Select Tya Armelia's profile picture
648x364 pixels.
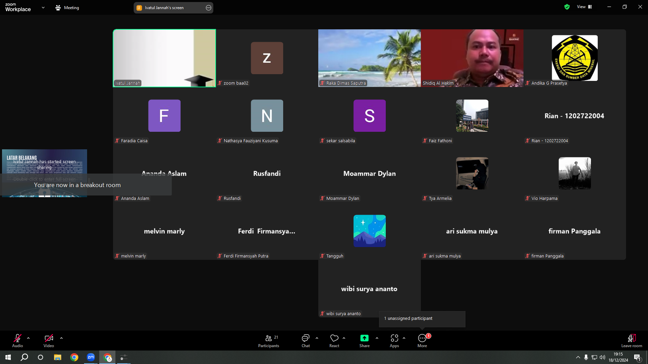[472, 173]
